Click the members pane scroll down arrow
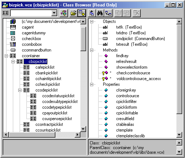The width and height of the screenshot is (185, 158). [x=179, y=135]
